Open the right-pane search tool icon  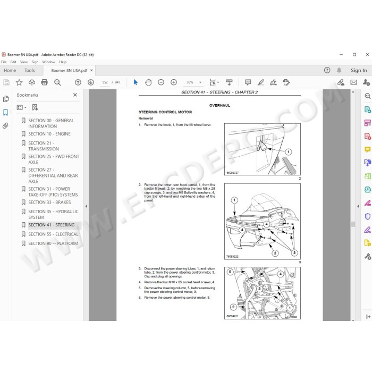(x=368, y=96)
